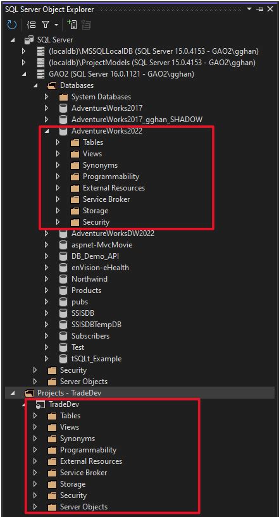Click the tSQLt_Example database icon
This screenshot has width=279, height=517.
click(x=63, y=359)
